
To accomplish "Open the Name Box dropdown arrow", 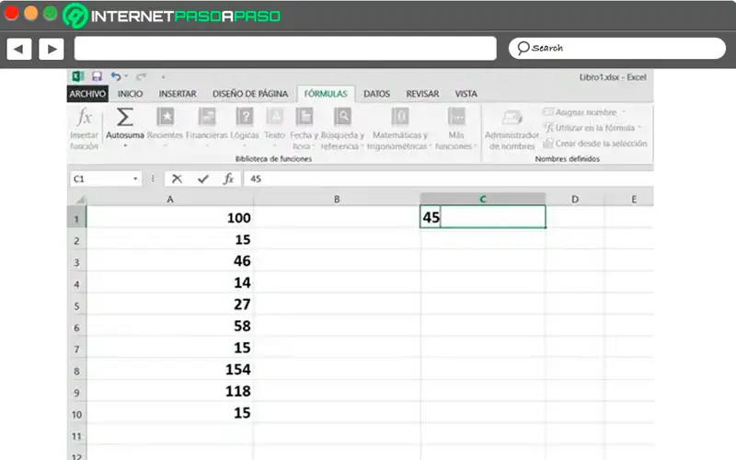I will [x=135, y=178].
